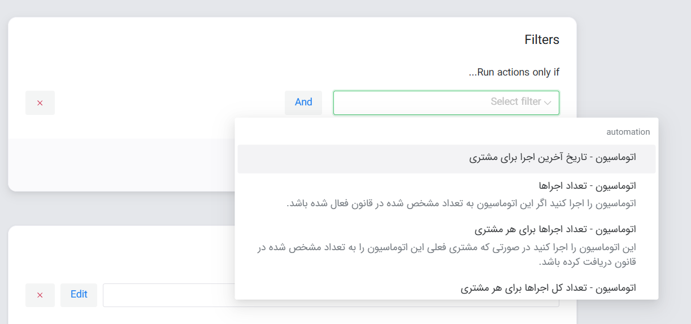Click the automation group header in the dropdown
Image resolution: width=691 pixels, height=324 pixels.
[628, 132]
